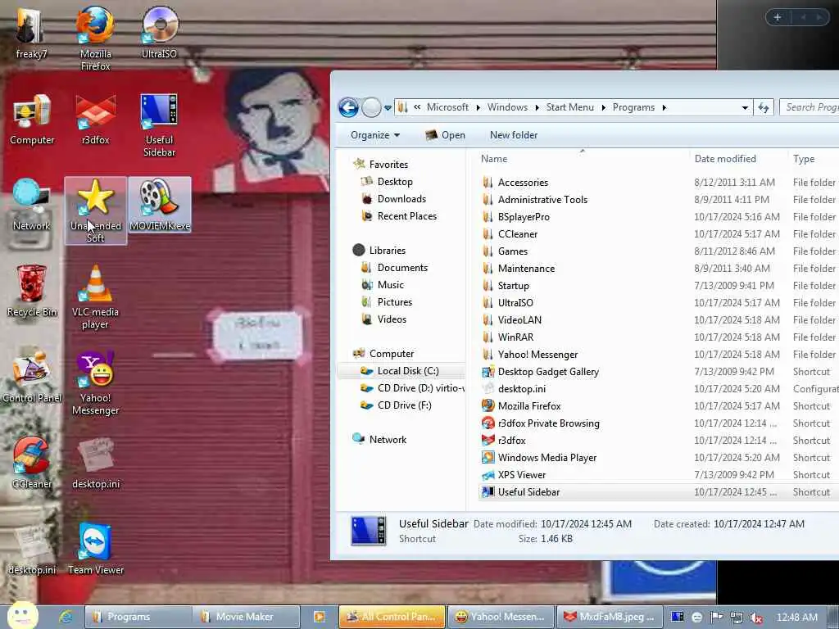Click the New folder button
Screen dimensions: 839x629
point(514,135)
